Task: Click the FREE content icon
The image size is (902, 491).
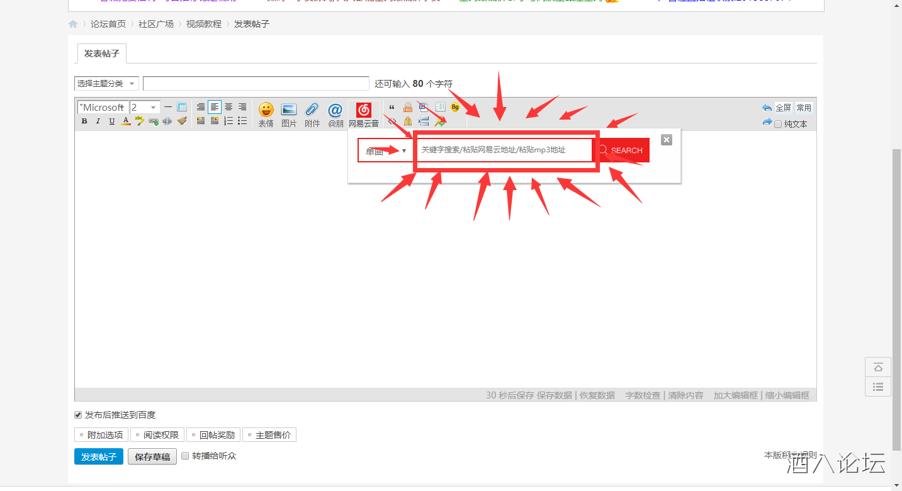Action: pos(408,107)
